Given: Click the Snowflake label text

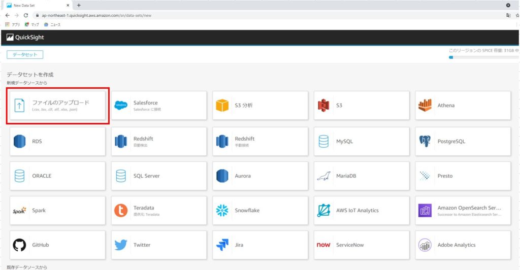Looking at the screenshot, I should pos(247,211).
